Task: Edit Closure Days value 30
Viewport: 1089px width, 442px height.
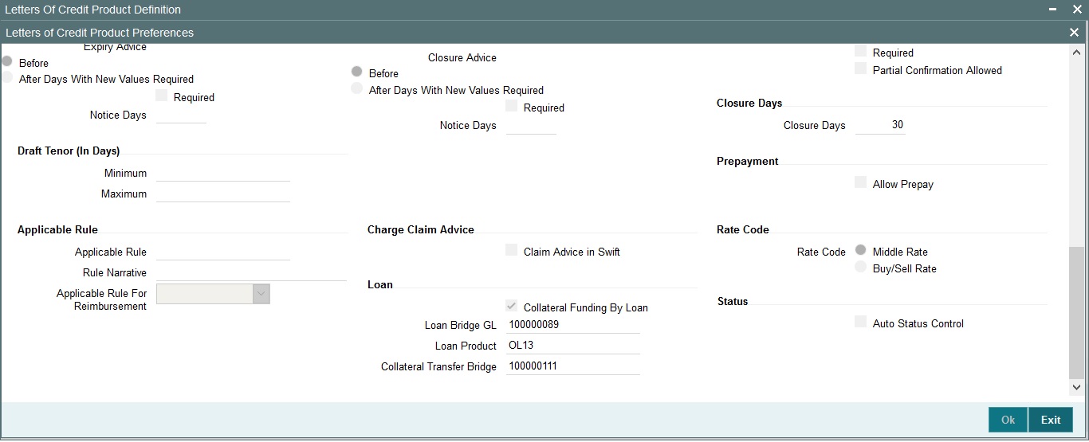Action: click(x=880, y=125)
